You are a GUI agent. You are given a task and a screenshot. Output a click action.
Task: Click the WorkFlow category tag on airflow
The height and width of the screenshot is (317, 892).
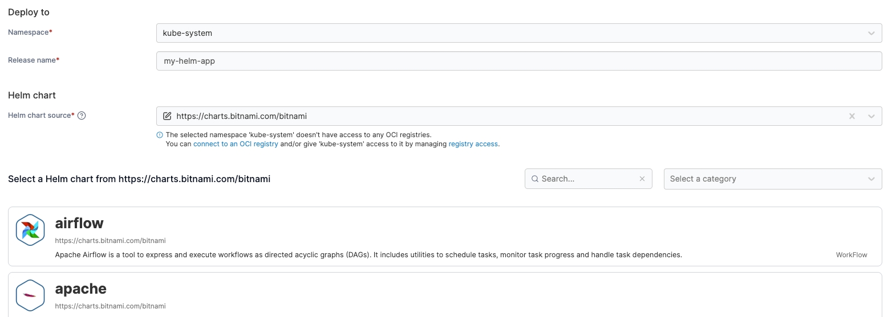click(x=851, y=255)
